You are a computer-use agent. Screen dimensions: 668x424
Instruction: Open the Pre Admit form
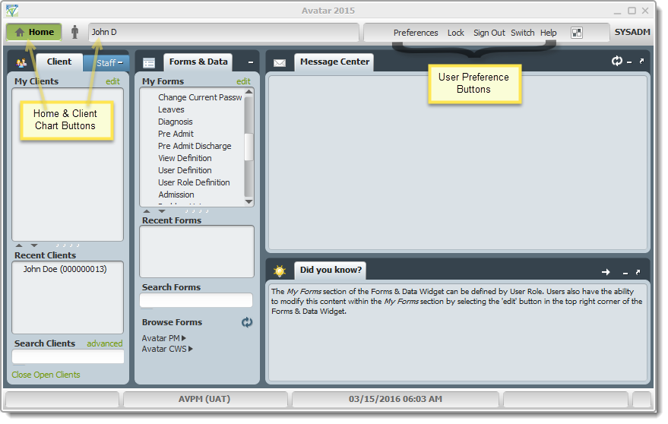pyautogui.click(x=176, y=134)
